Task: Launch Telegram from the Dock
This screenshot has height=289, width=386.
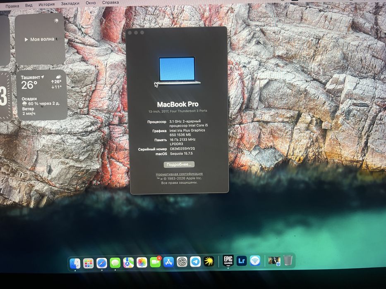Action: [x=195, y=261]
